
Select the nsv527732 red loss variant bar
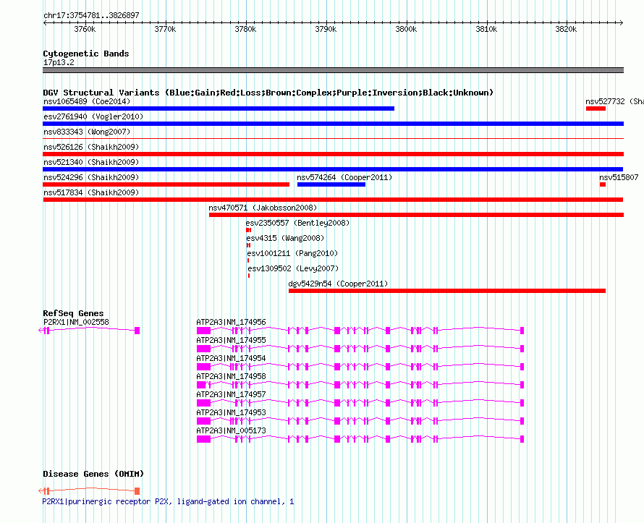coord(596,109)
